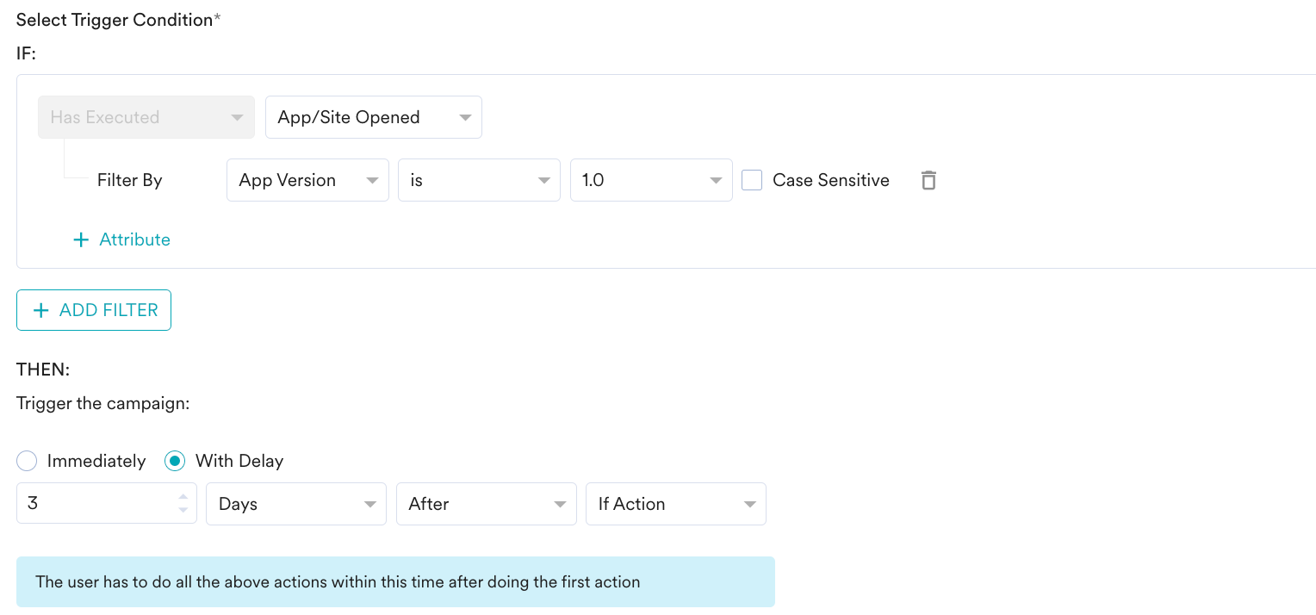Open the If Action dropdown
1316x615 pixels.
tap(676, 504)
